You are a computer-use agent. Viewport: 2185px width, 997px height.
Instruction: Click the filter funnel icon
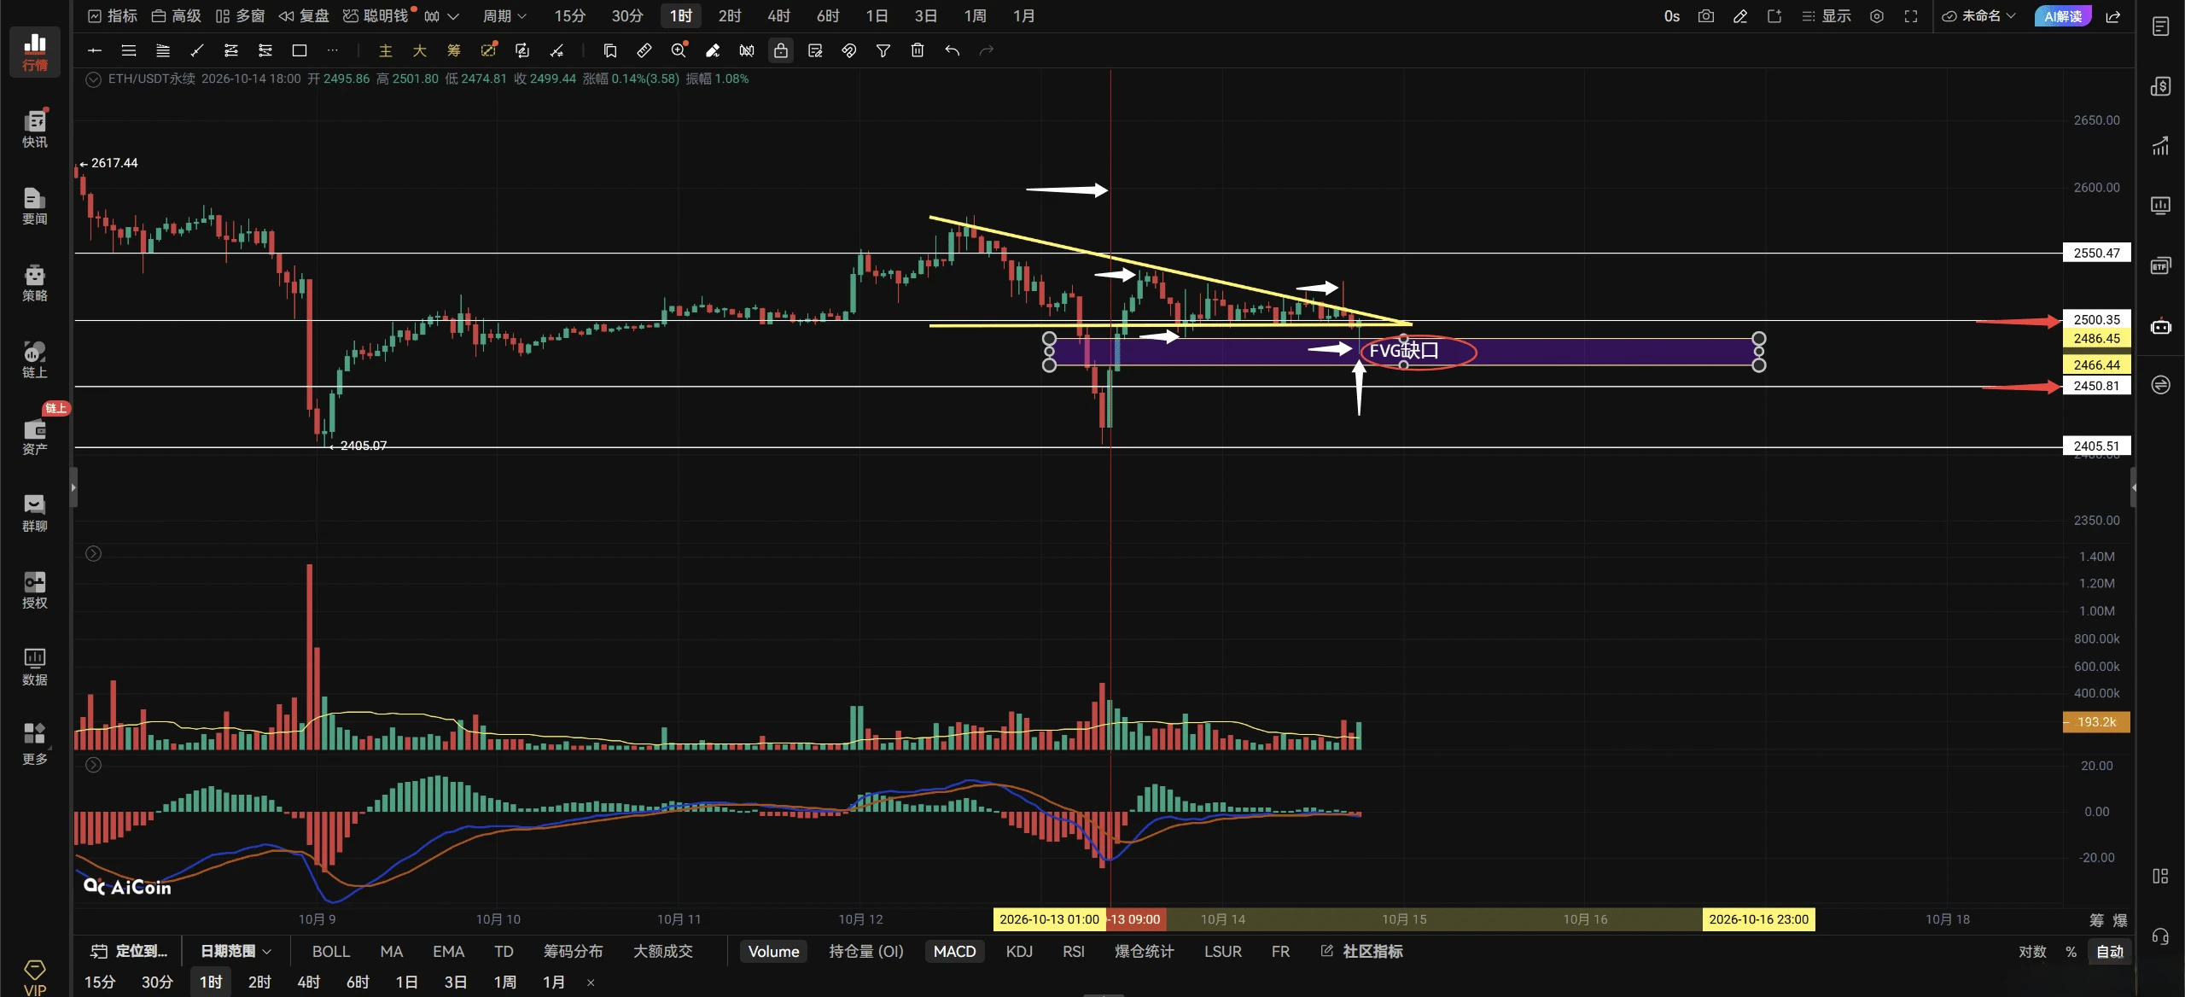[883, 51]
